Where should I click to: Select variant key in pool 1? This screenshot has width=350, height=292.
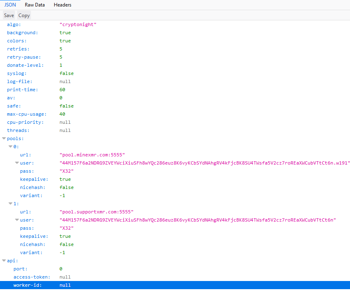coord(31,252)
